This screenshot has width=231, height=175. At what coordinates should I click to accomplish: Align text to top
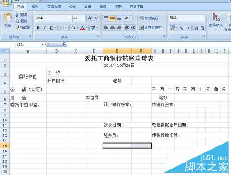click(x=106, y=18)
